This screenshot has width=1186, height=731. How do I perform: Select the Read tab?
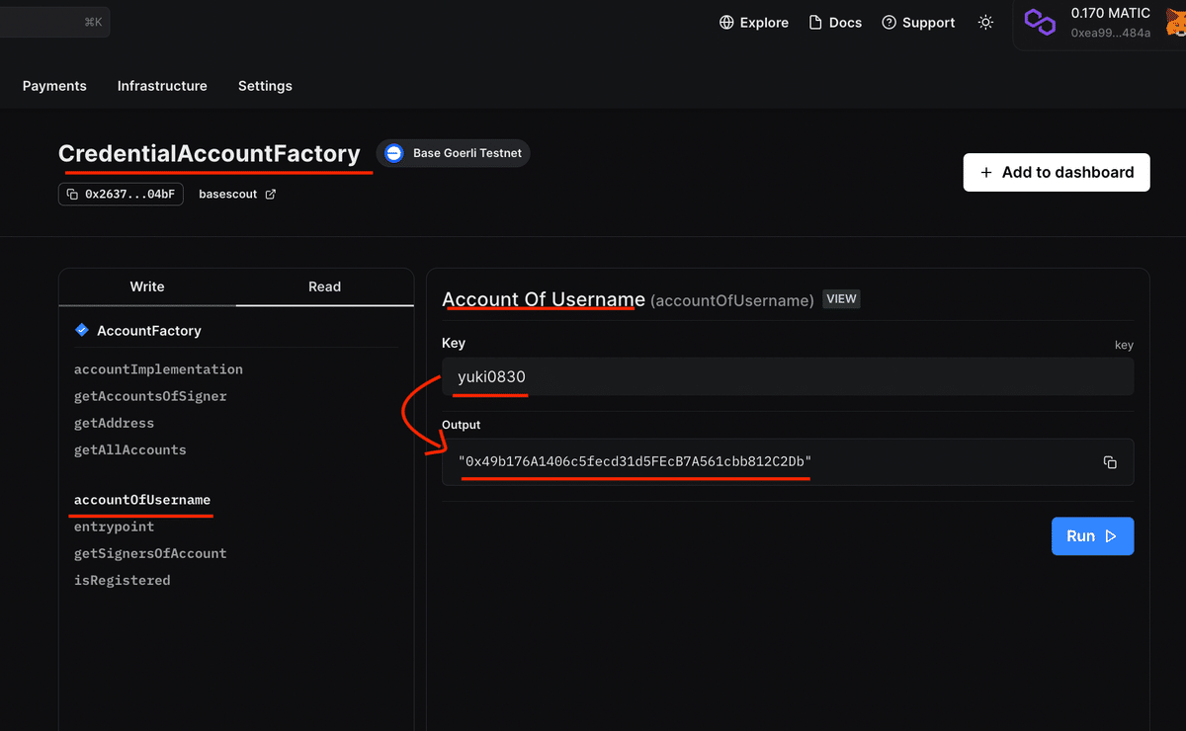click(x=324, y=286)
